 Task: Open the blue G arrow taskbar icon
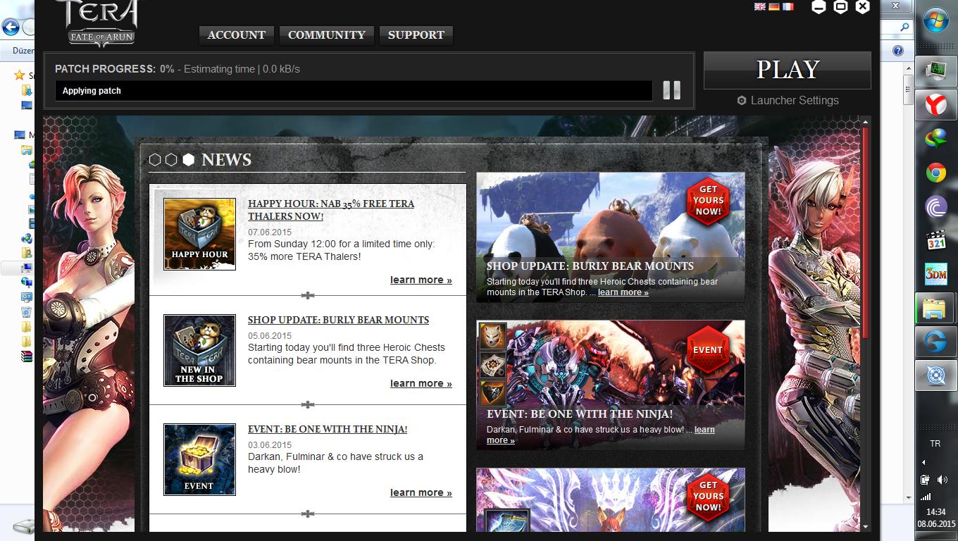[x=935, y=342]
